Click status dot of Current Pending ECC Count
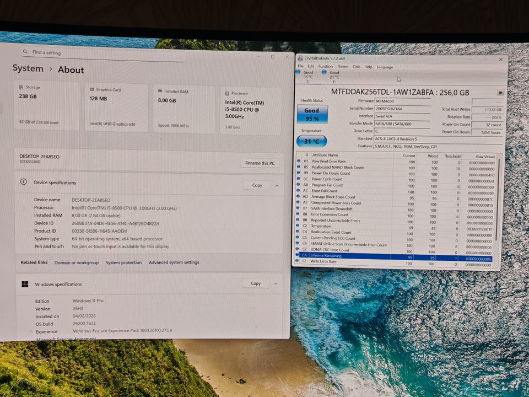 point(297,238)
